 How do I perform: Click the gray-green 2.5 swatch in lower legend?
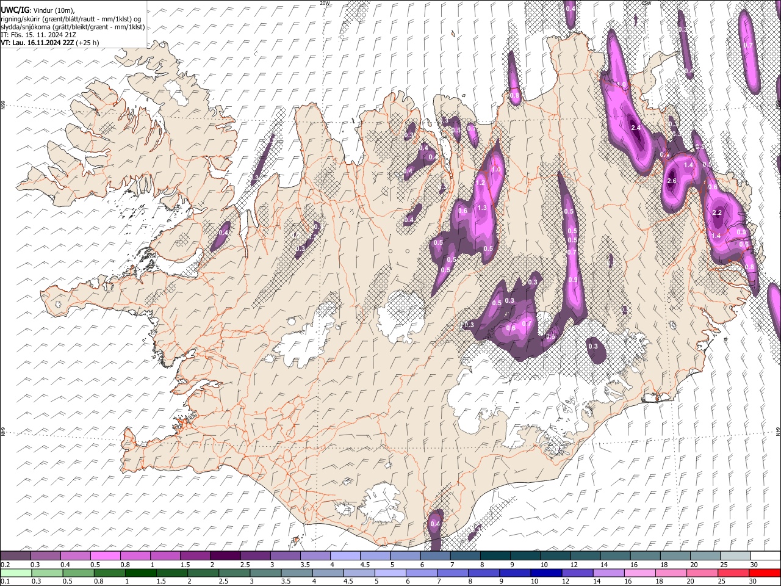pyautogui.click(x=234, y=573)
